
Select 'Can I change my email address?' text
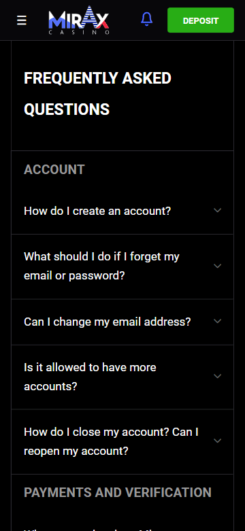[108, 322]
